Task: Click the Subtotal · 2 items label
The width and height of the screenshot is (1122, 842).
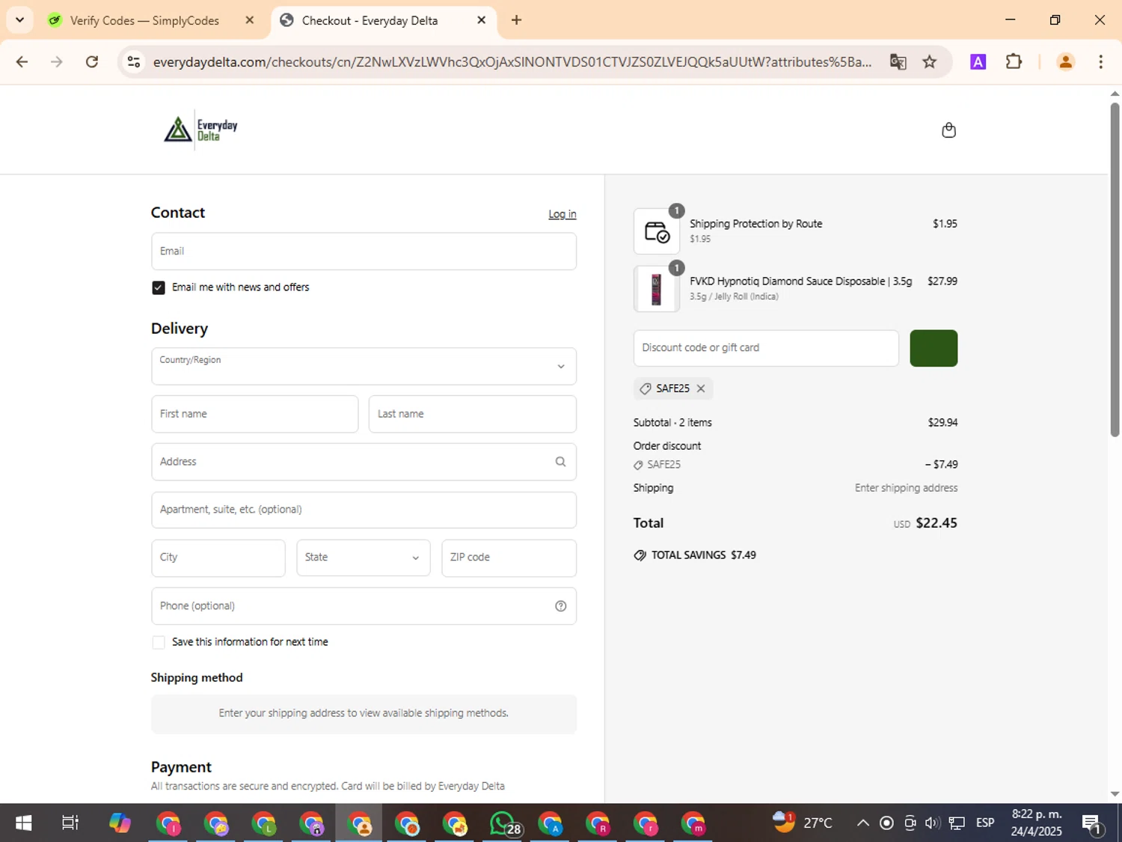Action: [x=672, y=423]
